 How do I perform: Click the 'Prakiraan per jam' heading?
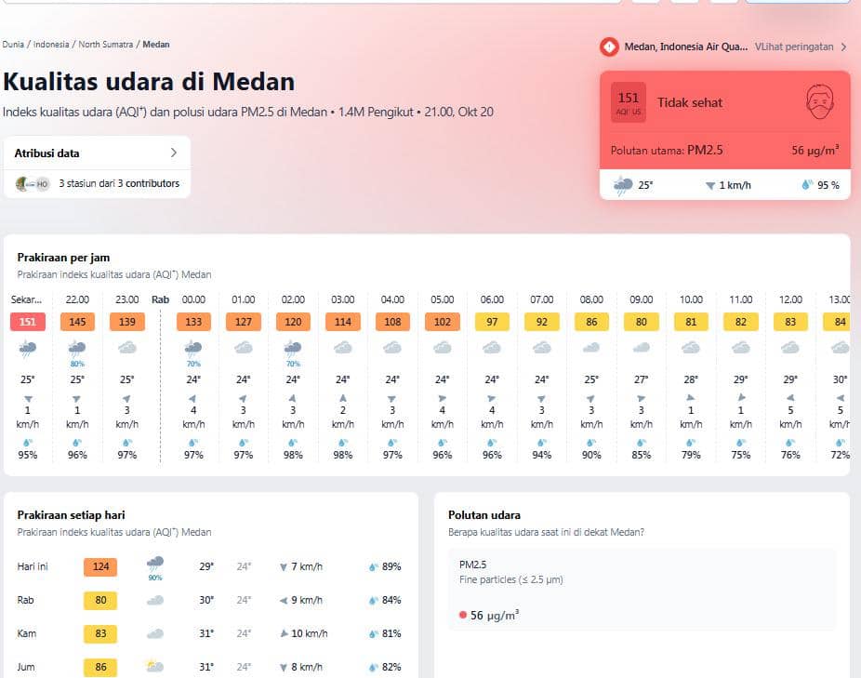point(64,258)
